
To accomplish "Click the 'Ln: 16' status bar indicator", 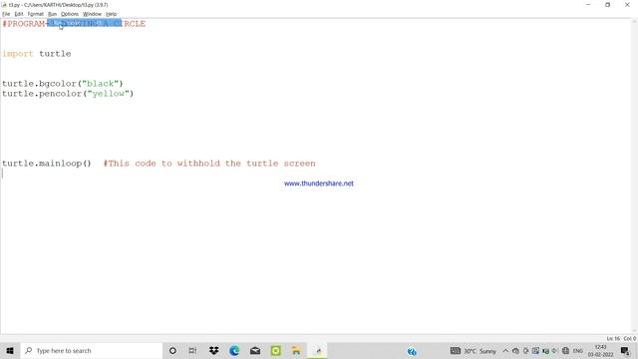I will [x=613, y=339].
